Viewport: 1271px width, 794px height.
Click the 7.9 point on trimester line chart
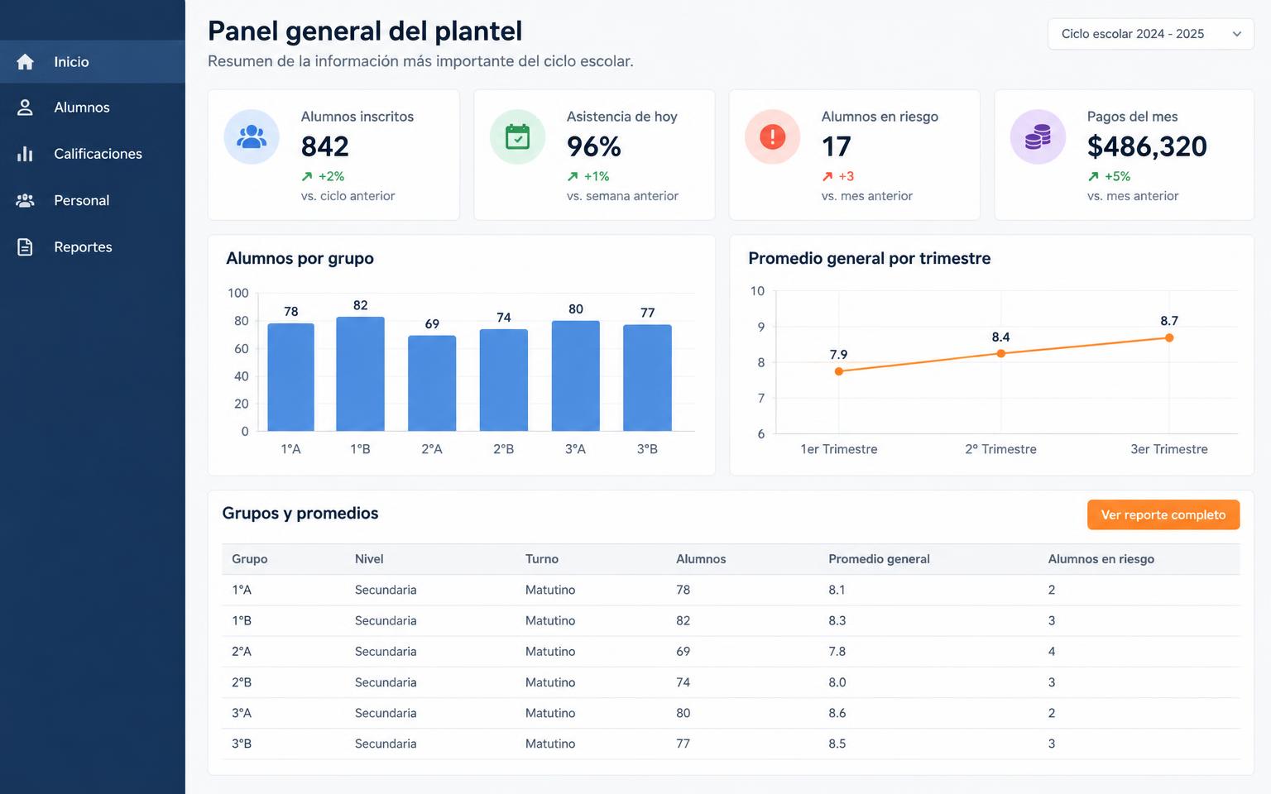[839, 371]
